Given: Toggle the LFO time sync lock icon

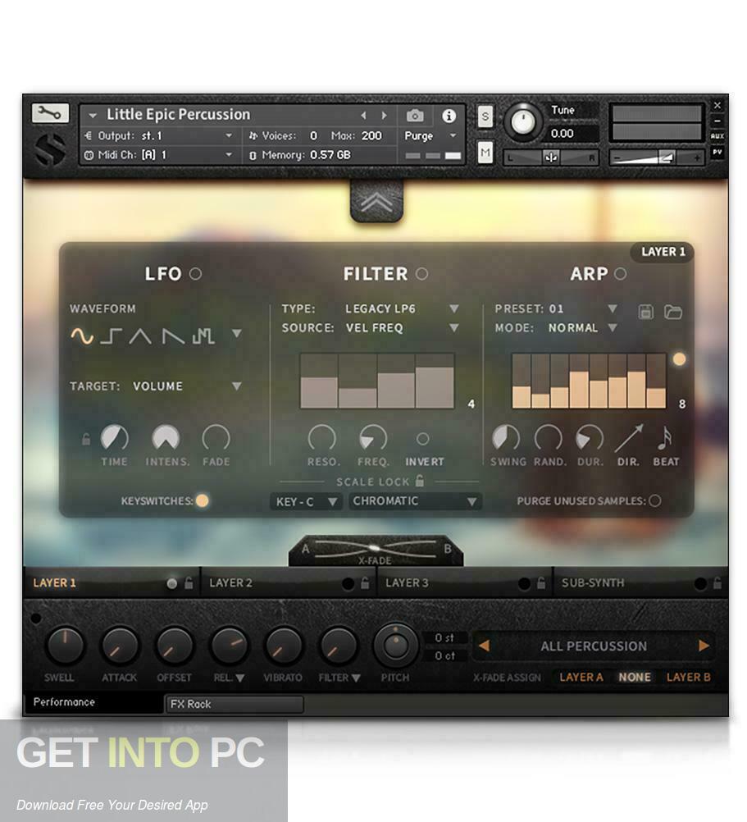Looking at the screenshot, I should tap(86, 439).
